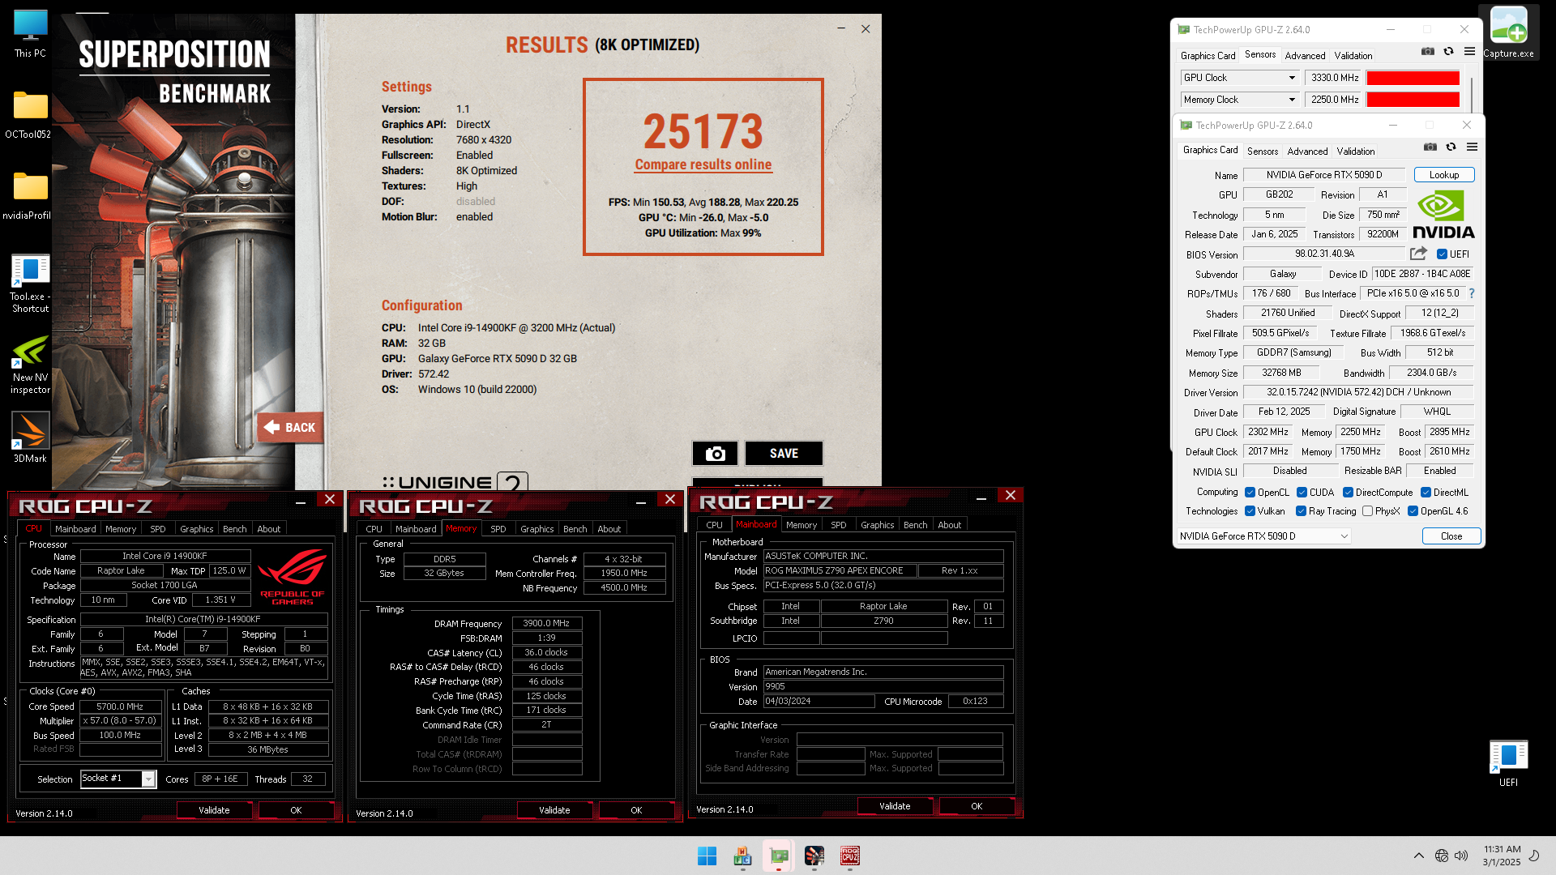This screenshot has width=1556, height=875.
Task: Open Tool.exe Shortcut on desktop
Action: pos(30,284)
